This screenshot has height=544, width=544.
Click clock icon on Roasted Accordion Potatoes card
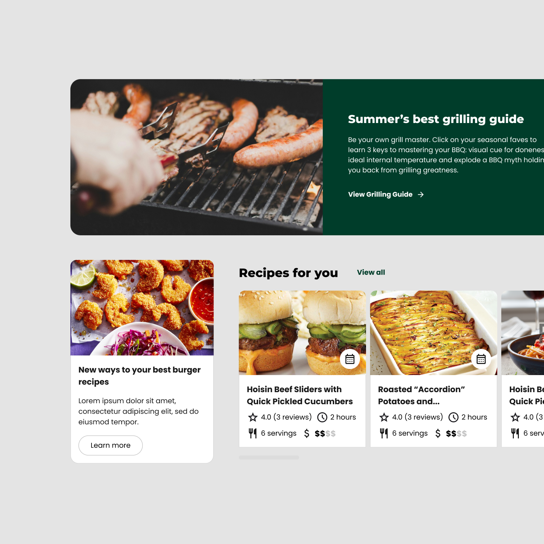454,417
